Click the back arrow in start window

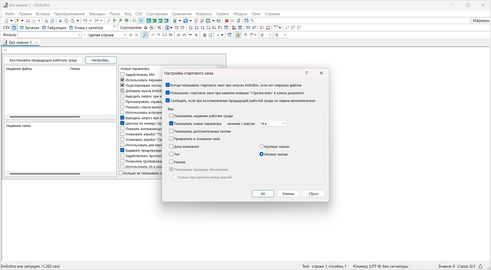tap(5, 50)
